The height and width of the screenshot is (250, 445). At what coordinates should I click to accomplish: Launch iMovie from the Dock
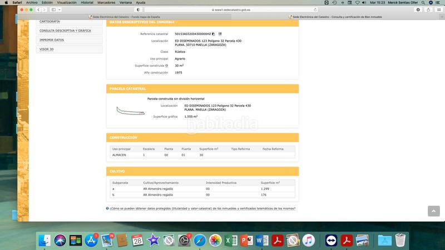point(154,241)
